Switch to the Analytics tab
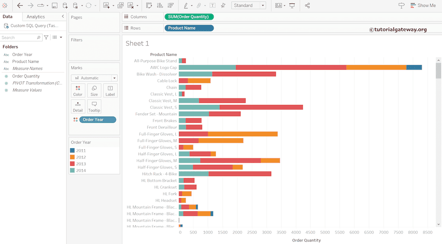442x244 pixels. tap(35, 17)
